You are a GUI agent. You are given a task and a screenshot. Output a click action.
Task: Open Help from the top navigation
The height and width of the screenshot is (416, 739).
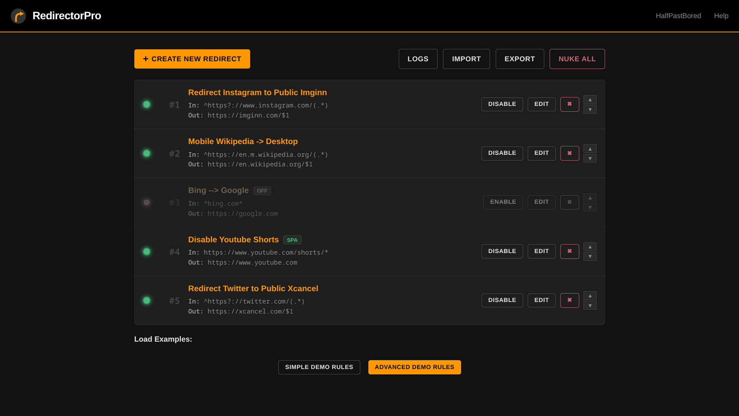click(x=721, y=16)
